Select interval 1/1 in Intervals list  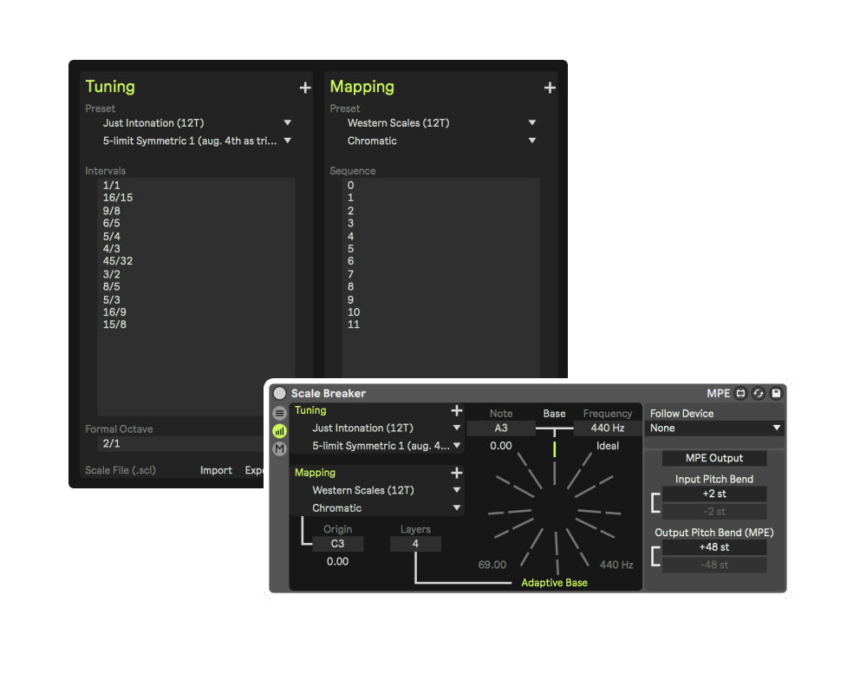[111, 186]
